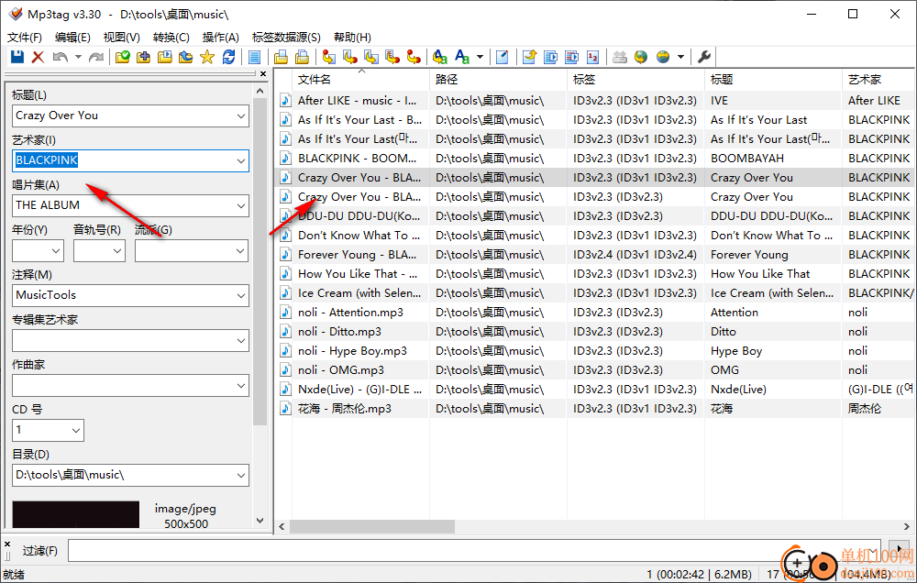The image size is (917, 583).
Task: Save tags with the floppy disk icon
Action: (17, 57)
